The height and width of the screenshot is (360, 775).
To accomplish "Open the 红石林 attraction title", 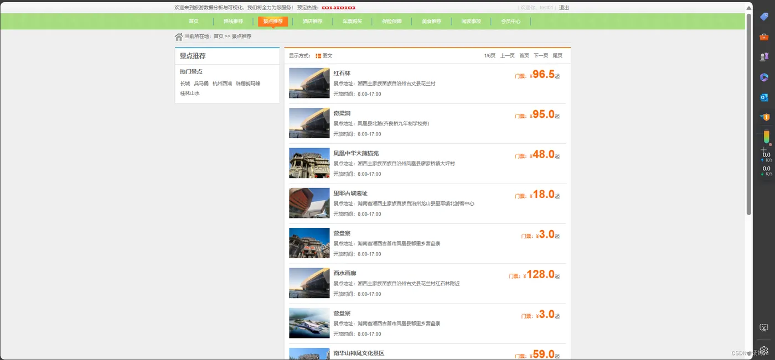I will pos(342,74).
